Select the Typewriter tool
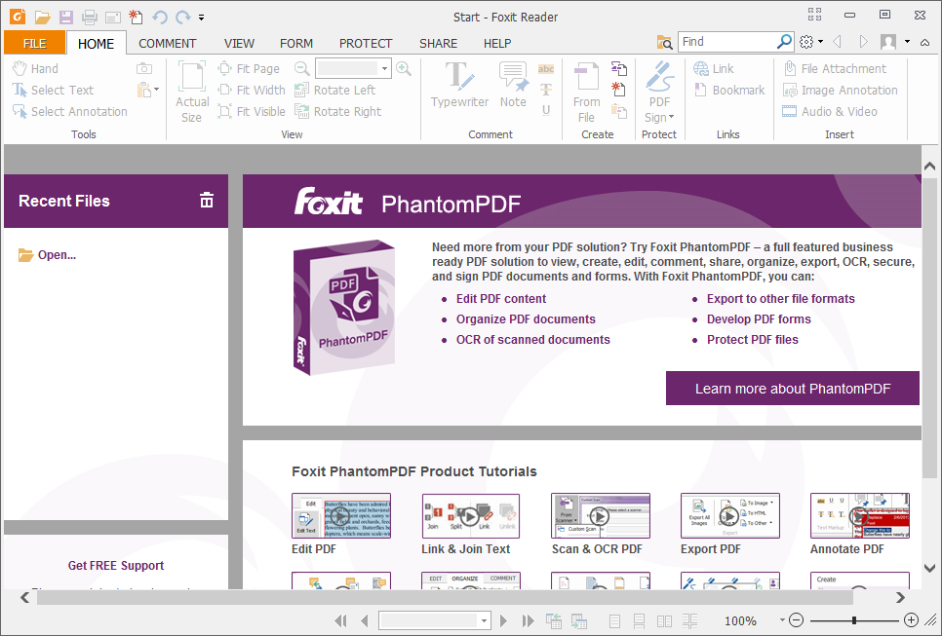 [459, 86]
